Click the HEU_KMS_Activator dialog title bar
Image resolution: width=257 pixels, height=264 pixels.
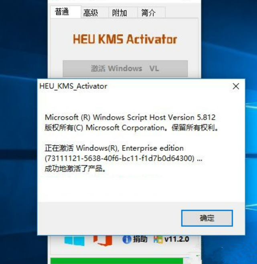[x=134, y=86]
